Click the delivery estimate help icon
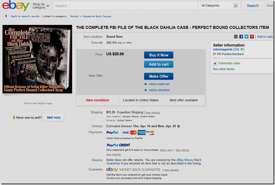The width and height of the screenshot is (275, 185). (x=179, y=126)
